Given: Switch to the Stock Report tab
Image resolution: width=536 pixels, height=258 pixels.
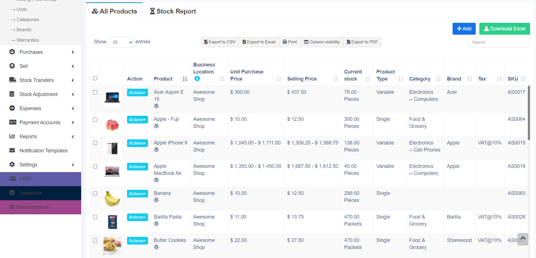Looking at the screenshot, I should (x=173, y=11).
